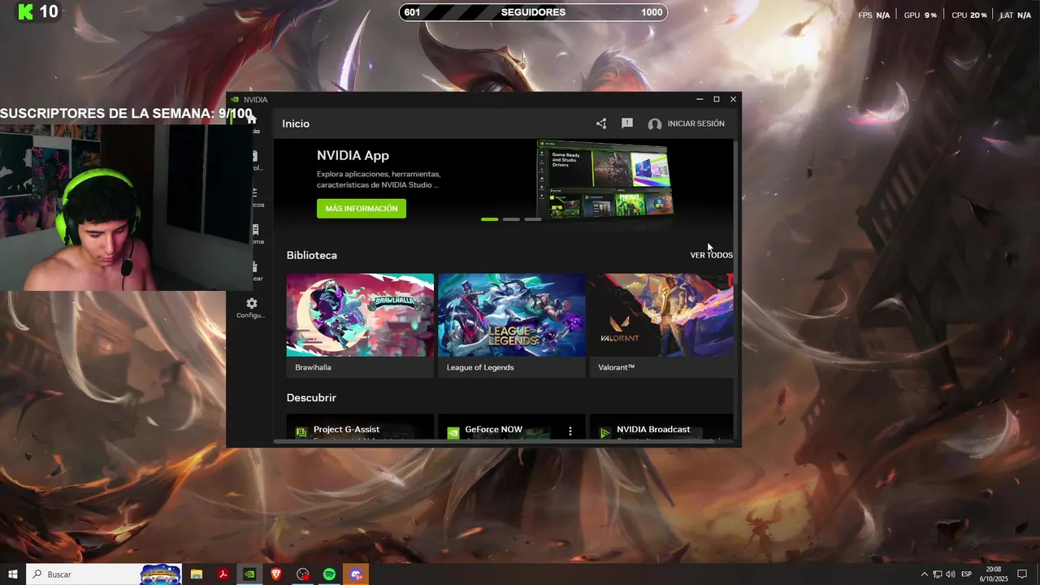
Task: Click the streamer webcam overlay
Action: (126, 206)
